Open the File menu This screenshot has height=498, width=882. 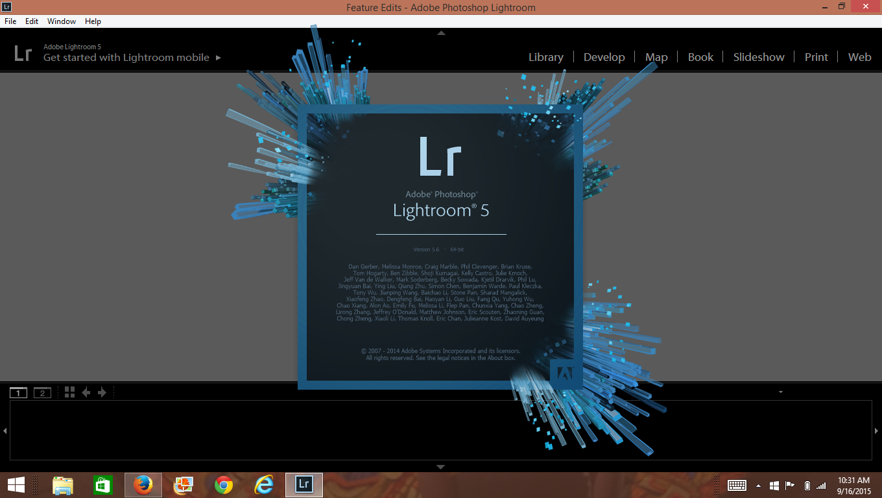[10, 21]
